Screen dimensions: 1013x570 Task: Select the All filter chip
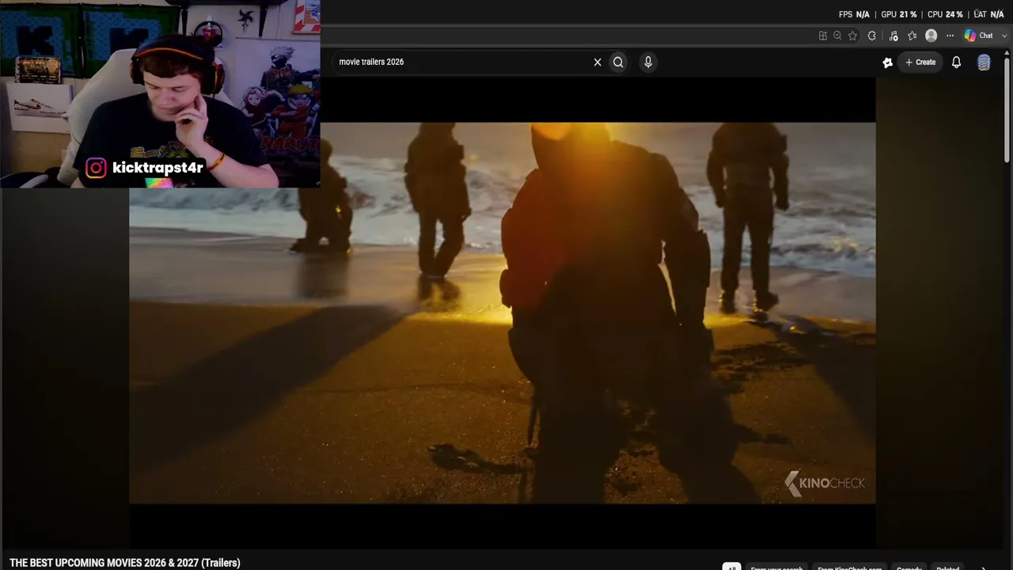point(731,568)
